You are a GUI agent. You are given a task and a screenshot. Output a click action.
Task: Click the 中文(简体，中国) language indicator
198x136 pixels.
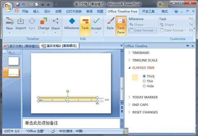coord(71,131)
